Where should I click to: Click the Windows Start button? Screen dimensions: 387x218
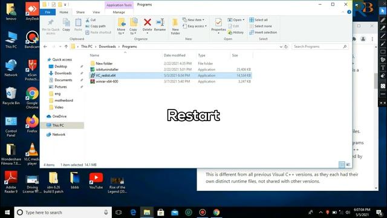pos(7,213)
